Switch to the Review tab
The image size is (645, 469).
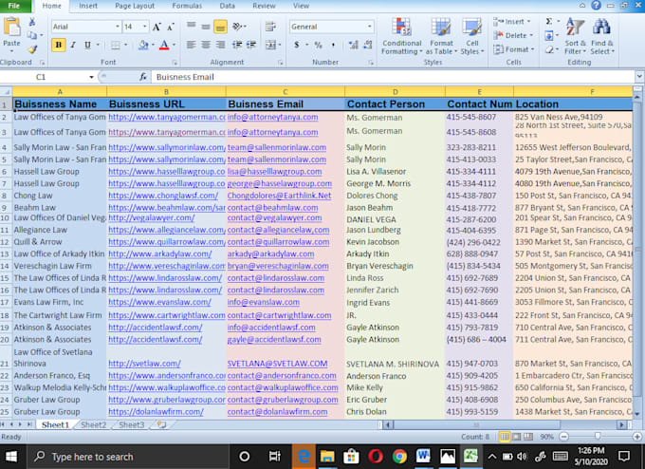click(x=264, y=6)
